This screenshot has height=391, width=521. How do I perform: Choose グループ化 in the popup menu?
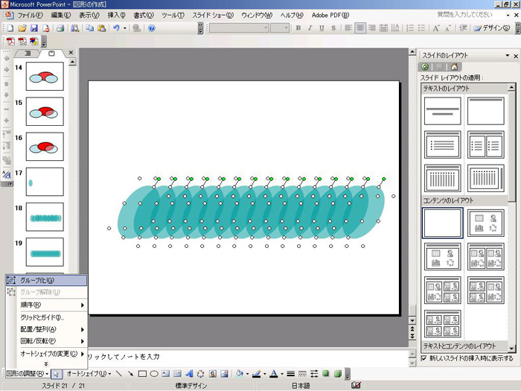pos(46,280)
